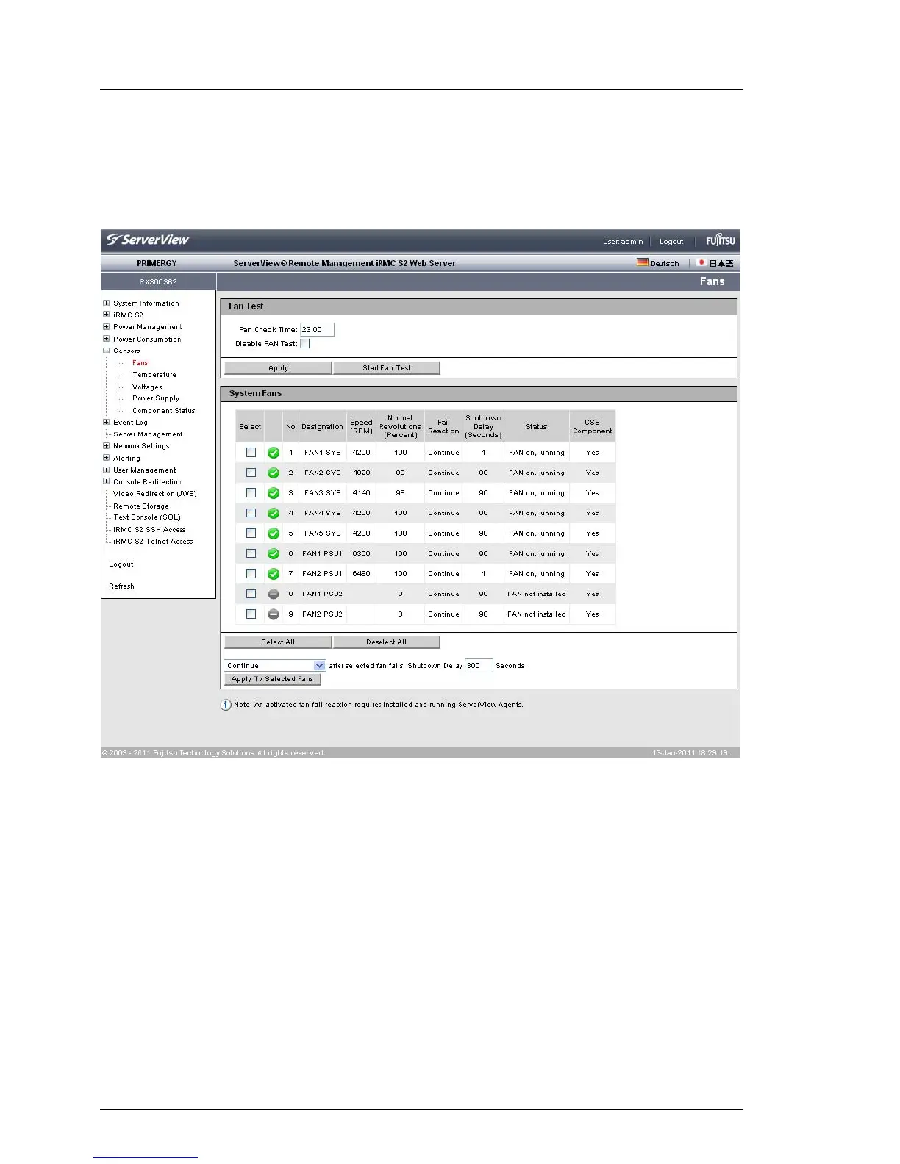The image size is (900, 1164).
Task: Open the Component Status page
Action: pyautogui.click(x=164, y=411)
